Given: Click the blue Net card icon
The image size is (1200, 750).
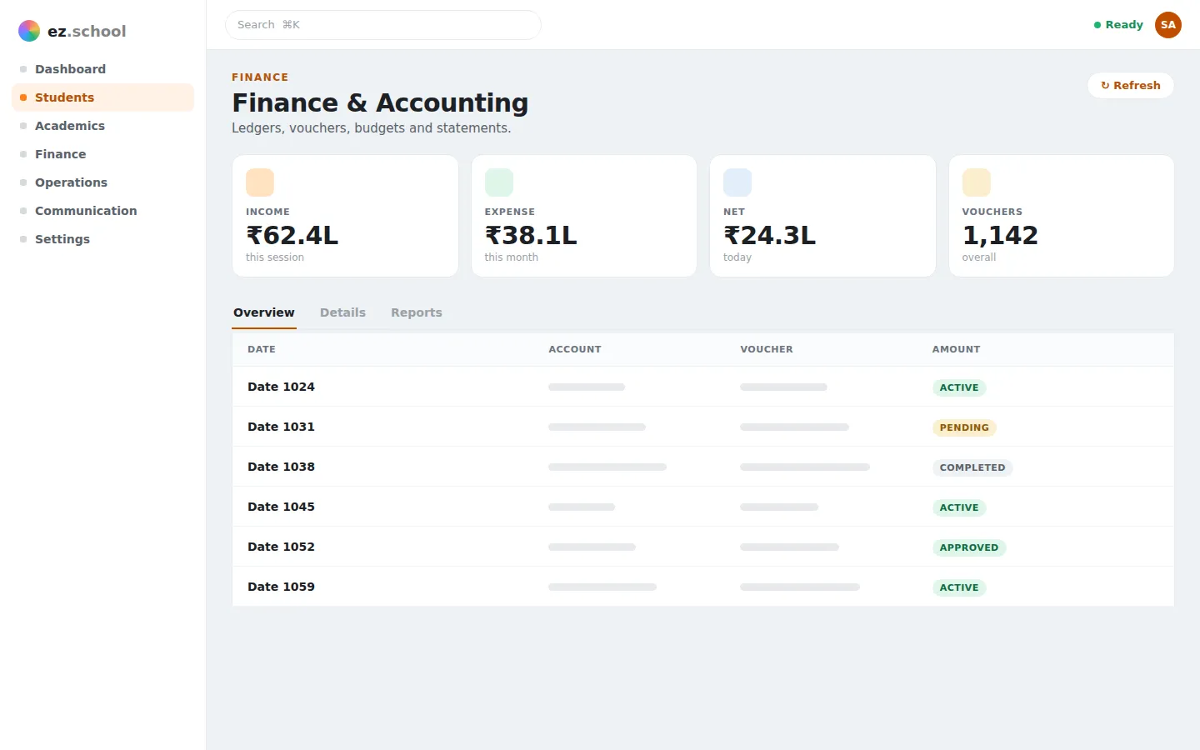Looking at the screenshot, I should coord(737,182).
